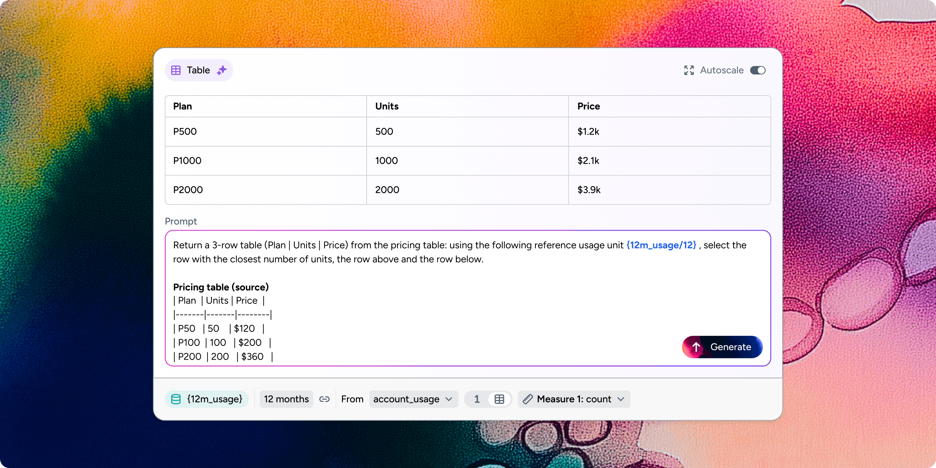Viewport: 936px width, 468px height.
Task: Click the Plan column header
Action: click(183, 106)
